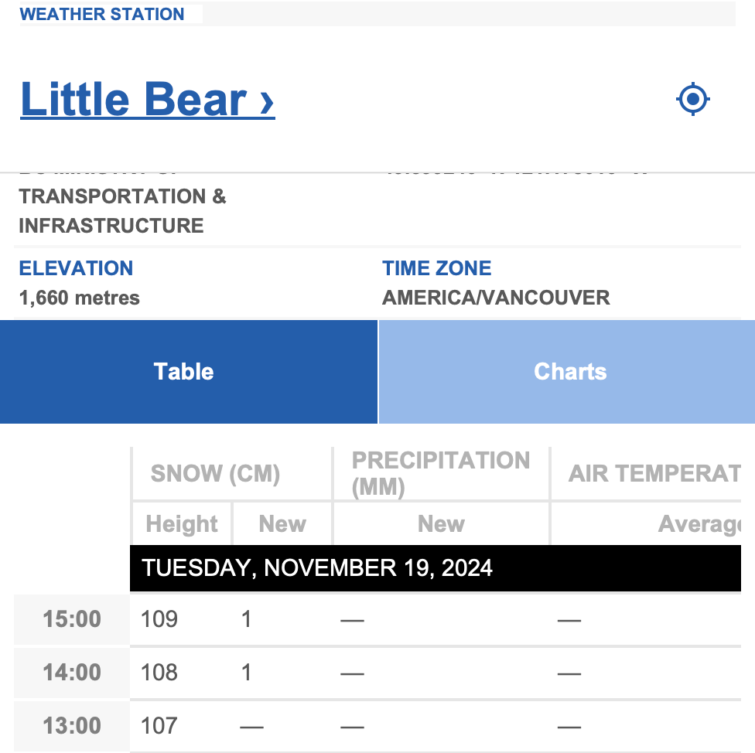The width and height of the screenshot is (755, 753).
Task: Click the Tuesday, November 19, 2024 date row
Action: click(x=436, y=568)
